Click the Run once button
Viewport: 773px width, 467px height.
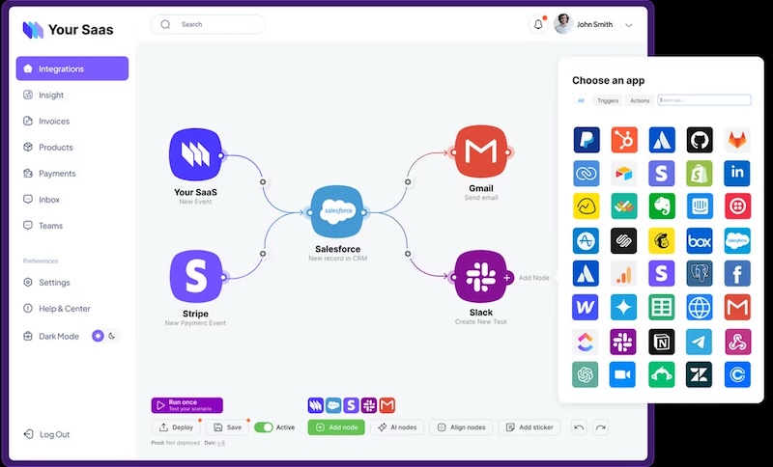pyautogui.click(x=186, y=405)
